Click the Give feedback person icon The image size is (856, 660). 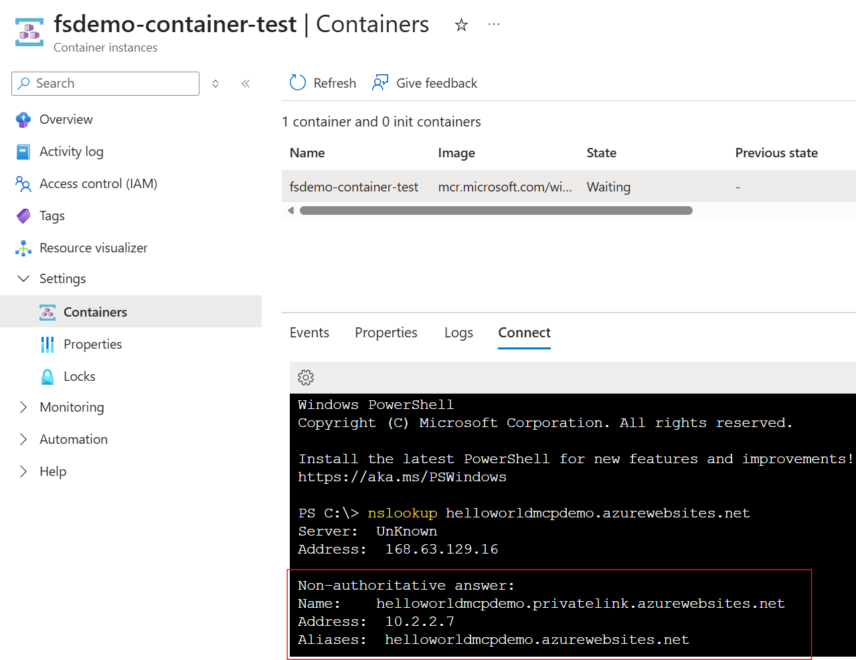[x=380, y=82]
